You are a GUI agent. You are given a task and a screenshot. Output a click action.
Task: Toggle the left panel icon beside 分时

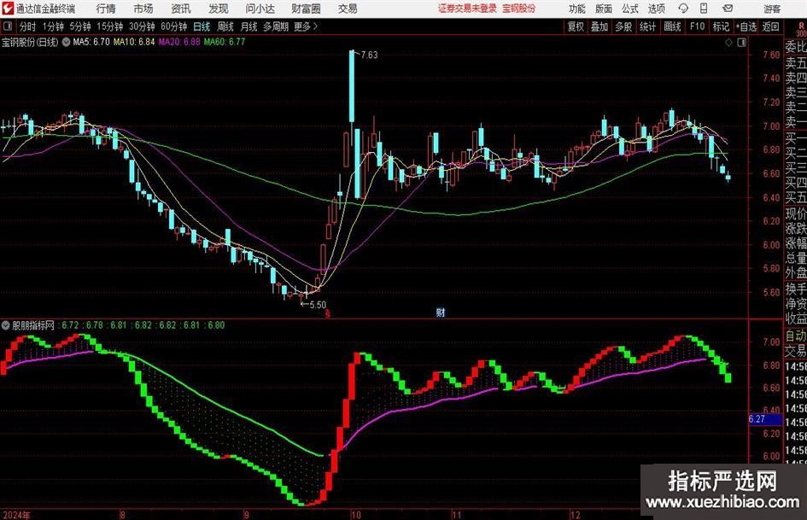point(7,26)
